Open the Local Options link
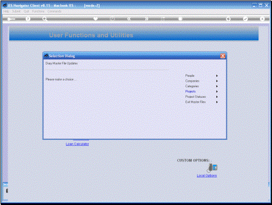The image size is (272, 205). pyautogui.click(x=207, y=175)
